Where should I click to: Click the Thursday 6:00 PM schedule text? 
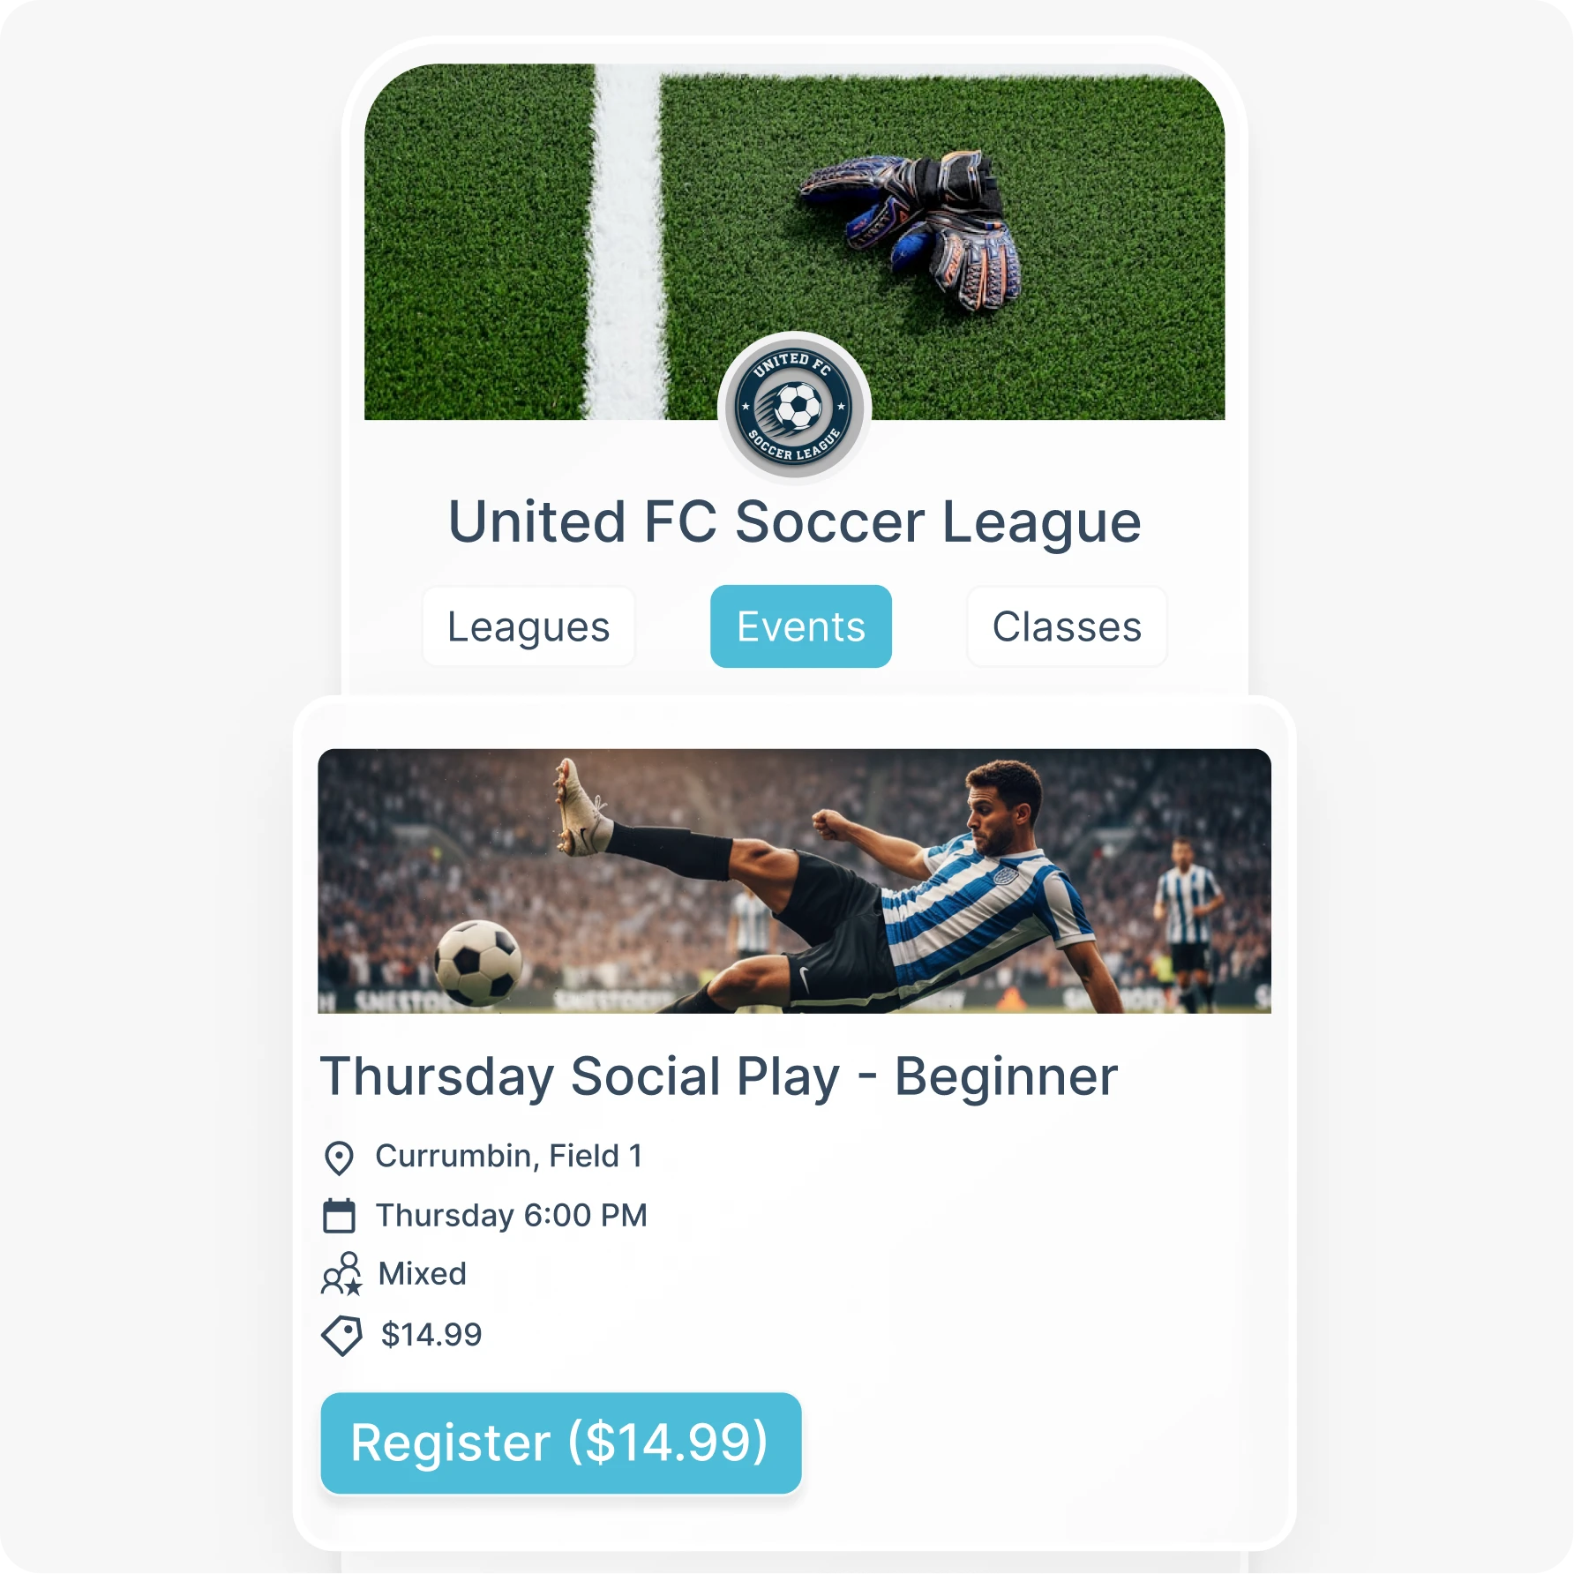coord(512,1216)
